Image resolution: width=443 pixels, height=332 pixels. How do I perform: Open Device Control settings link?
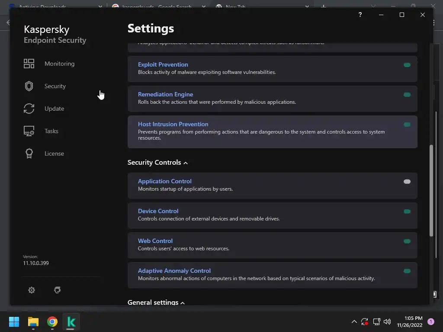pos(158,211)
